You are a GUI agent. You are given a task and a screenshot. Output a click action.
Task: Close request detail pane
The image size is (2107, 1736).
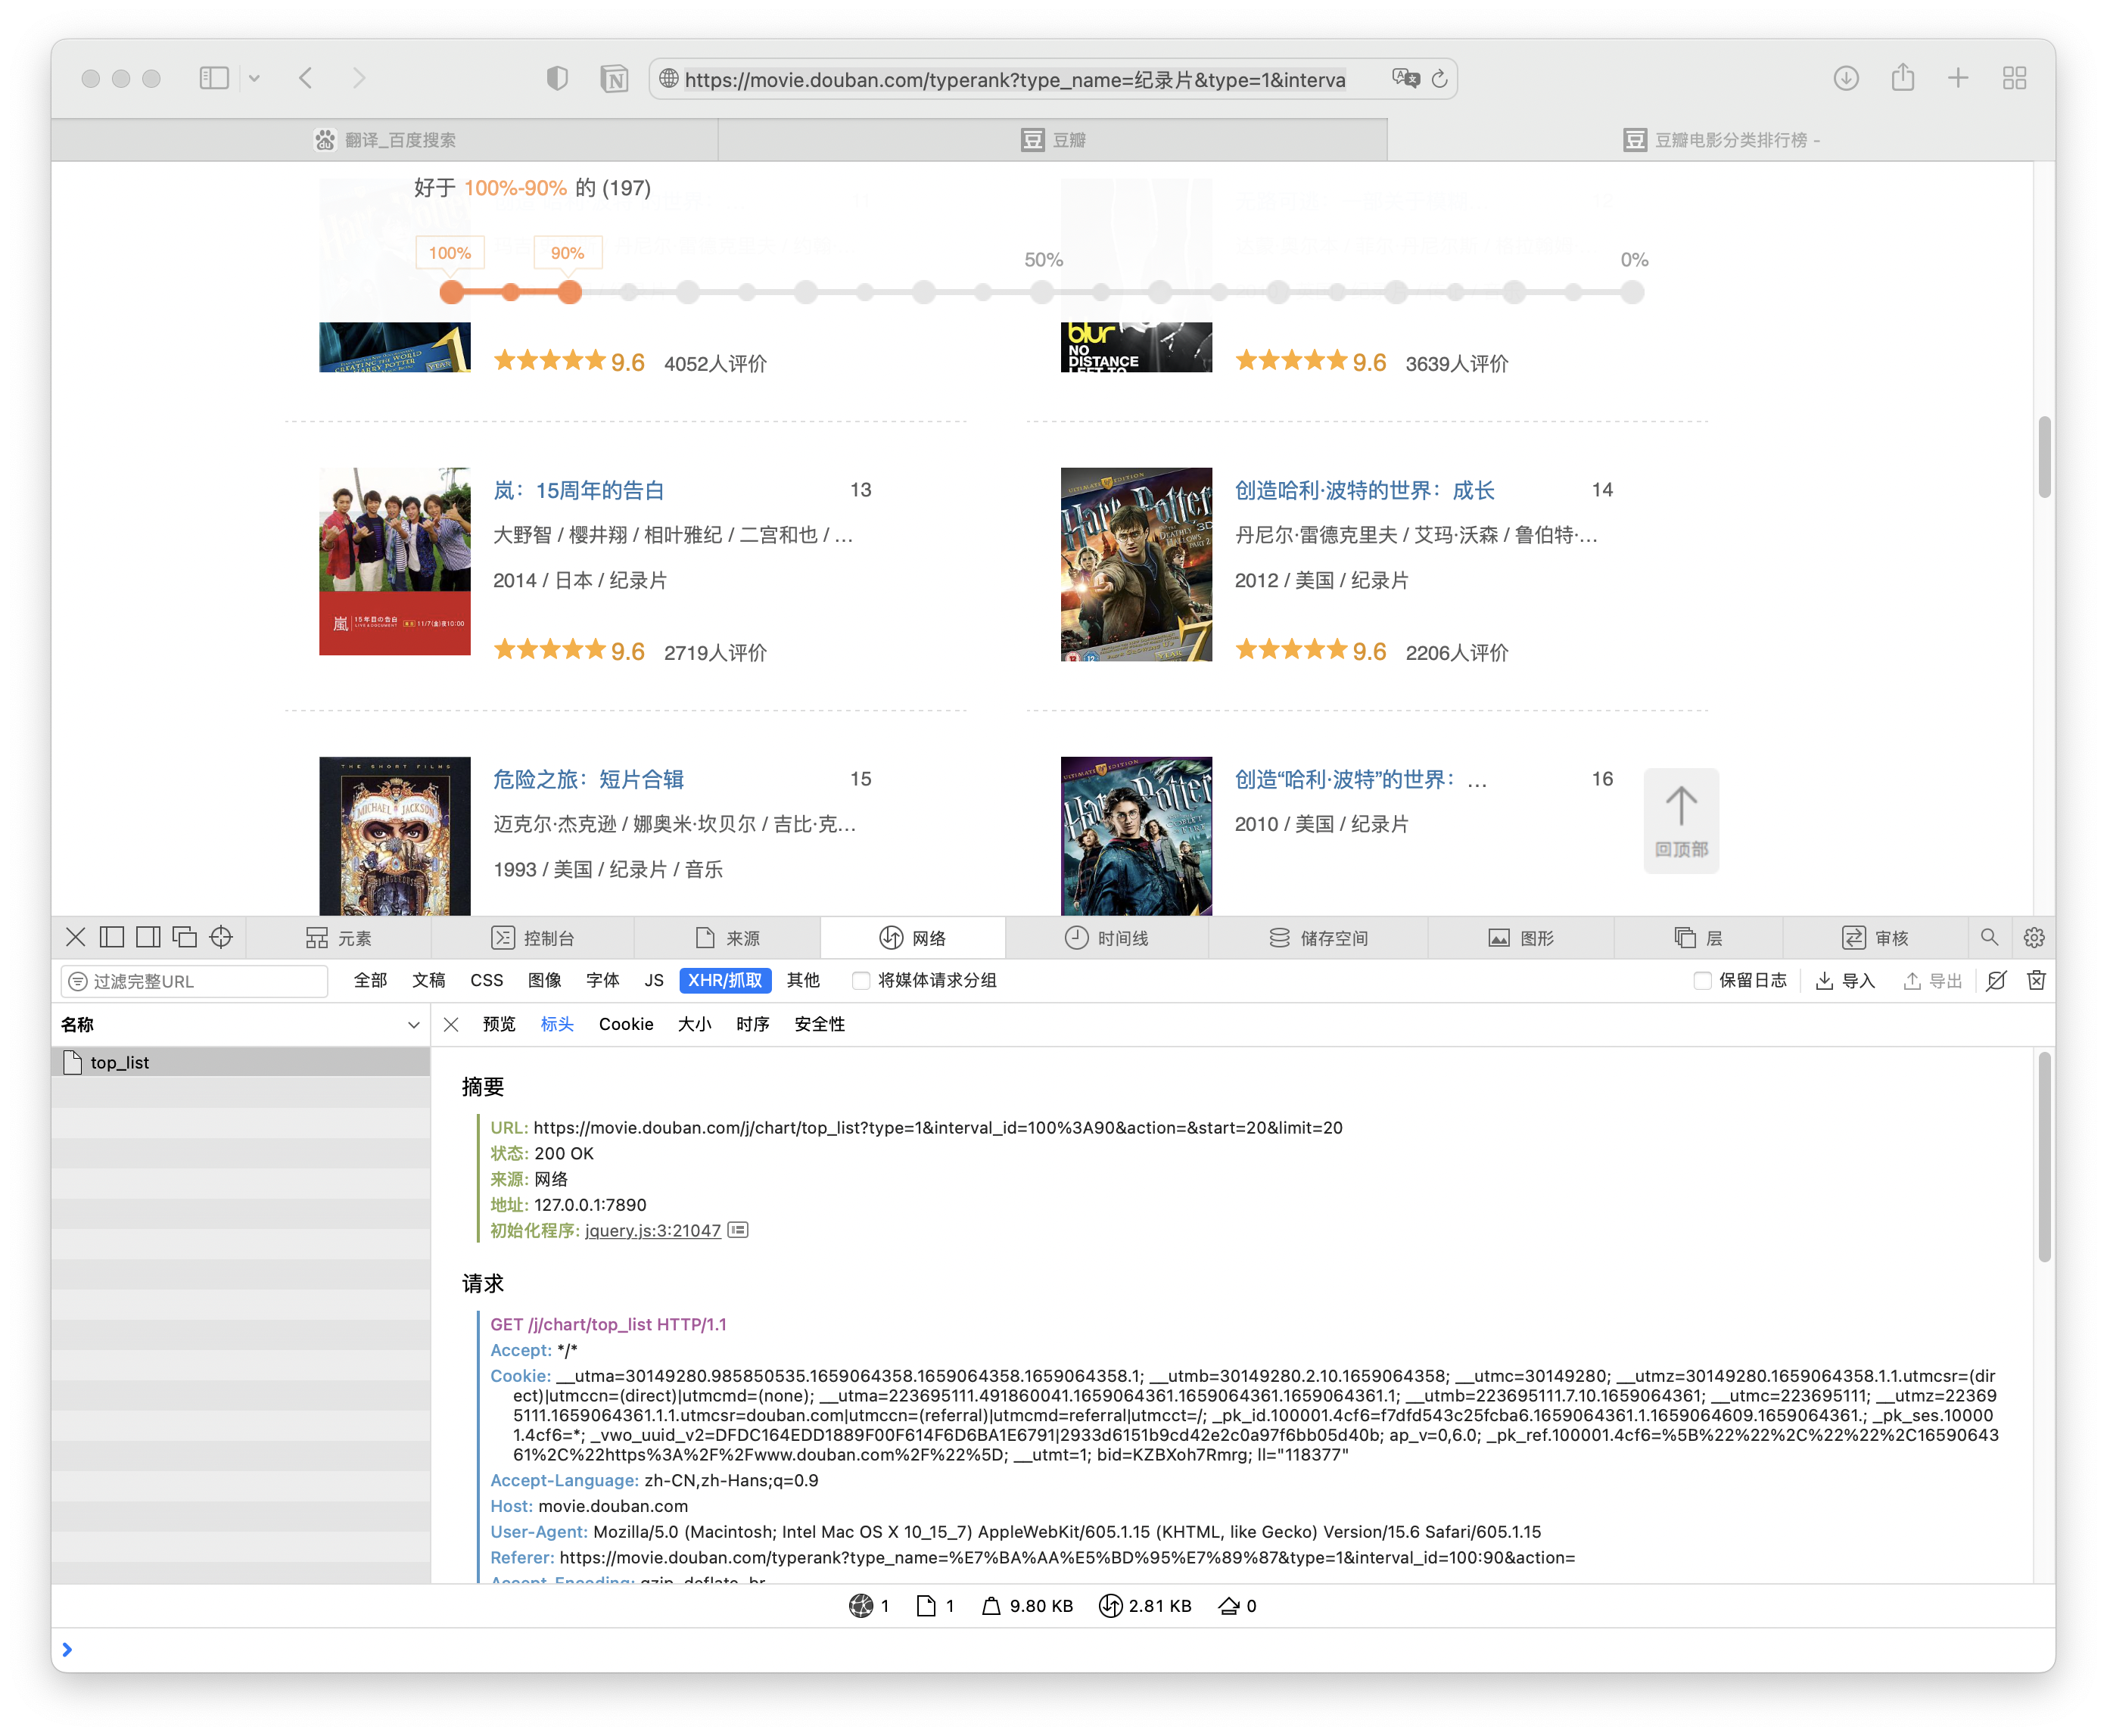point(451,1024)
